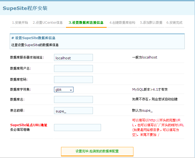The image size is (195, 158).
Task: Click the 默认为supe_ hint text
Action: click(x=142, y=111)
